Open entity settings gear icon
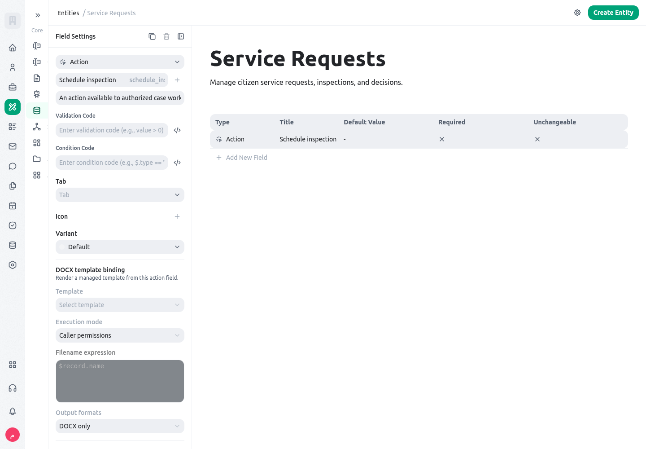The width and height of the screenshot is (646, 449). pos(577,13)
